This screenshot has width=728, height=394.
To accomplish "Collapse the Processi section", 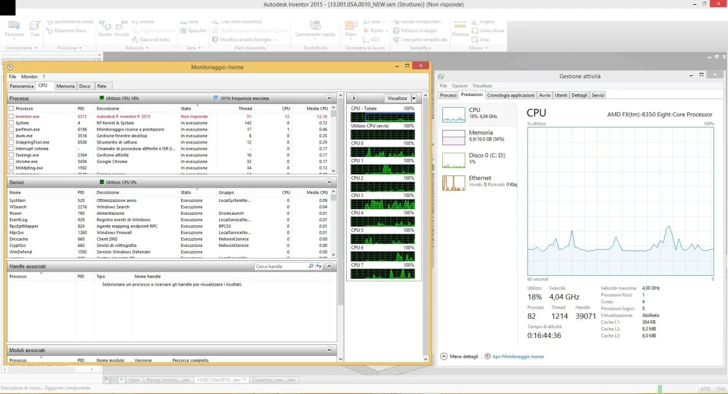I will [329, 98].
